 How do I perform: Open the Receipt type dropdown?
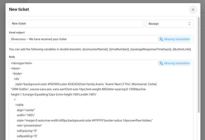click(170, 24)
